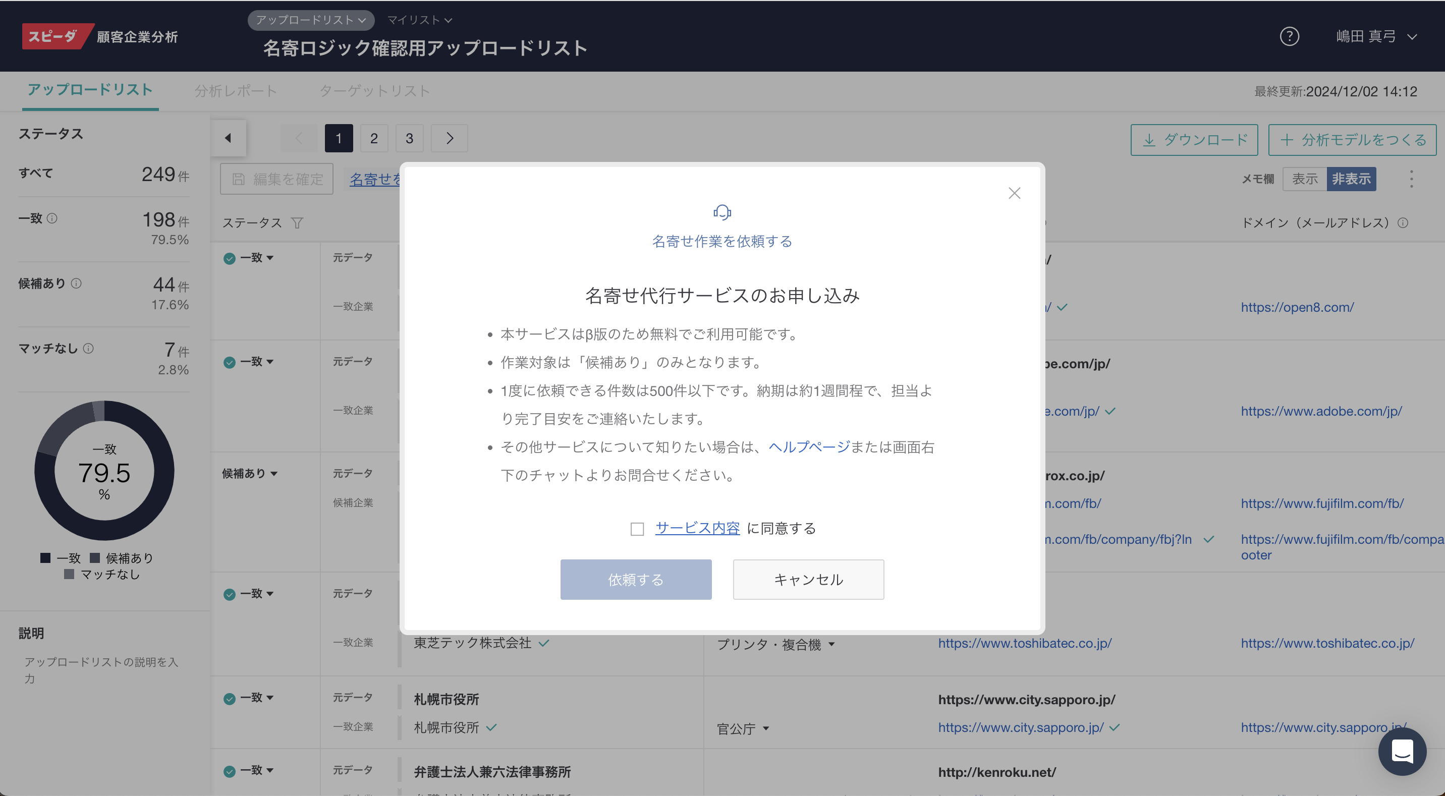The image size is (1445, 796).
Task: Check the サービス内容 agreement checkbox
Action: tap(637, 529)
